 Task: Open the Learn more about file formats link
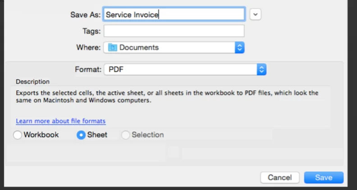(x=60, y=121)
